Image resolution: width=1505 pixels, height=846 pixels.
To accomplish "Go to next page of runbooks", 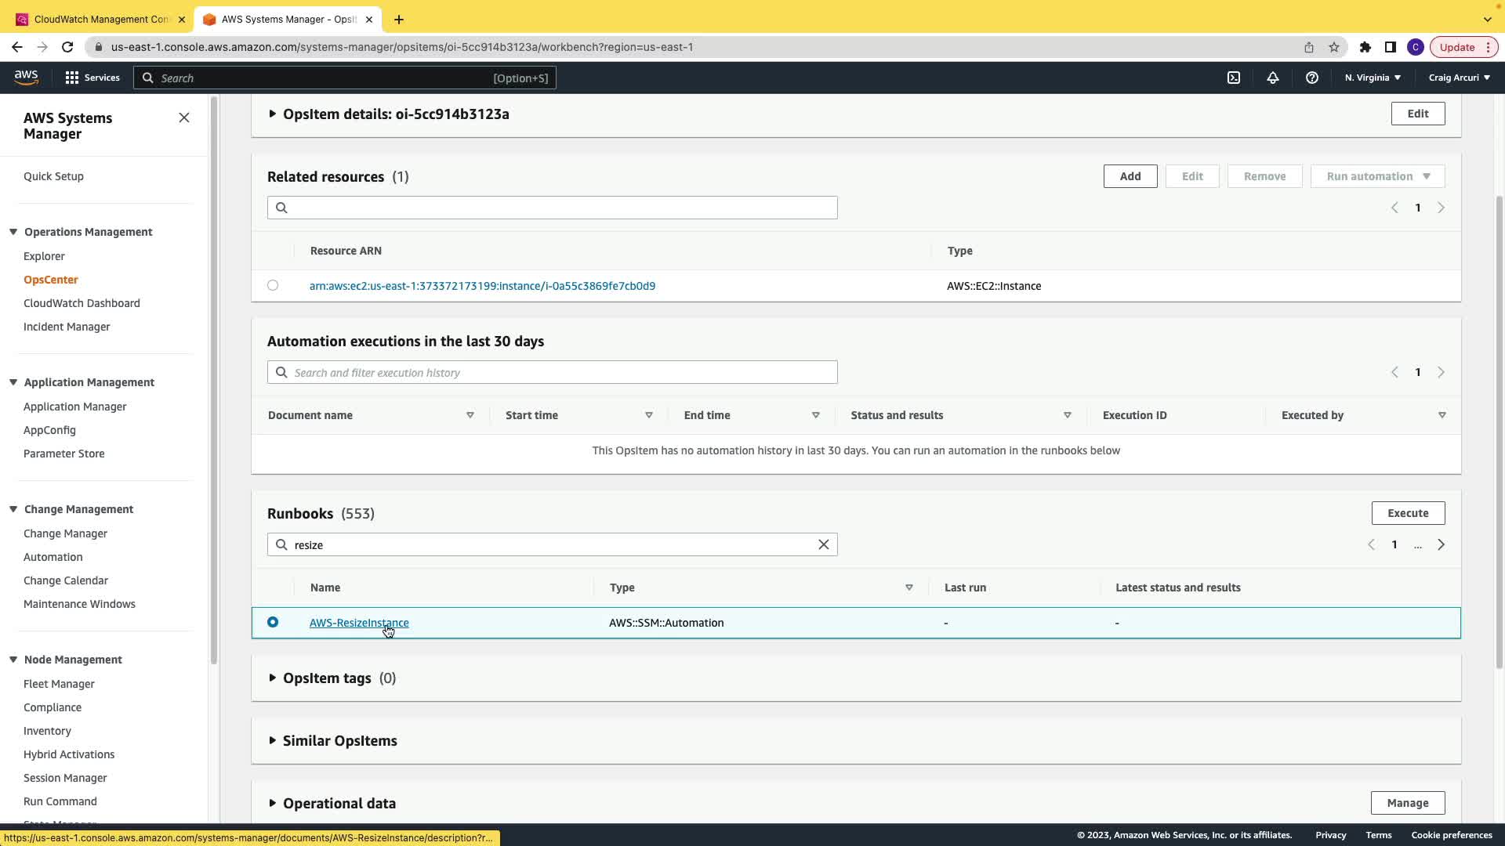I will tap(1441, 544).
